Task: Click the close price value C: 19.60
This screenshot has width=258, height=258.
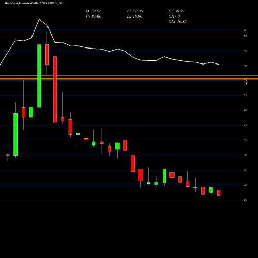Action: click(x=93, y=17)
